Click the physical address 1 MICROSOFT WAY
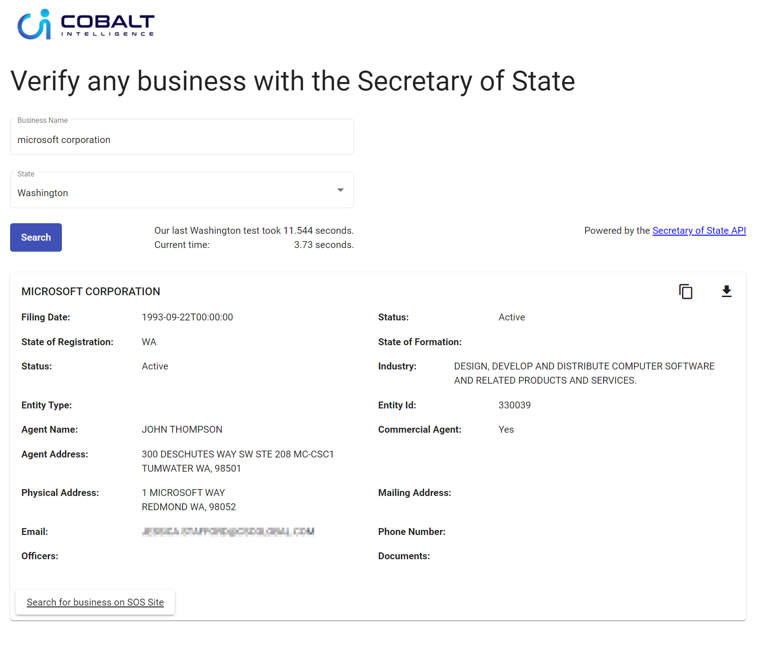 coord(183,492)
